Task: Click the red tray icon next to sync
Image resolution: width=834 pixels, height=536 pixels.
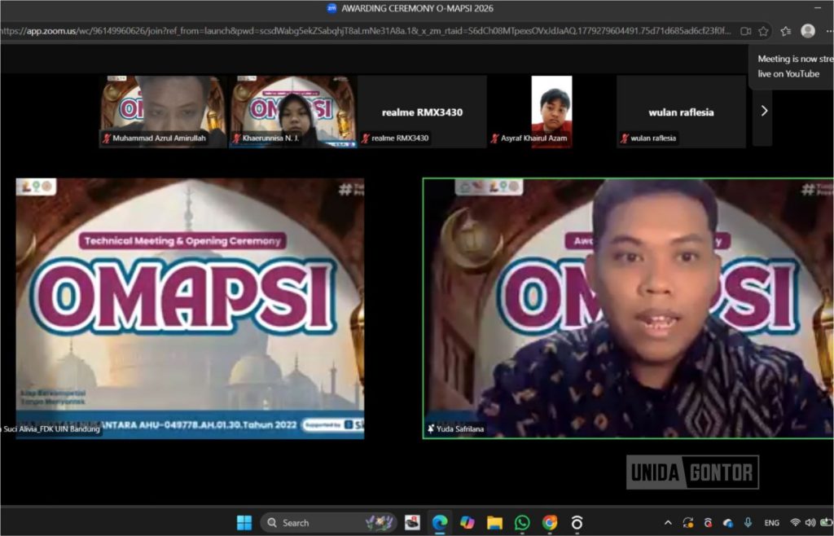Action: coord(708,523)
